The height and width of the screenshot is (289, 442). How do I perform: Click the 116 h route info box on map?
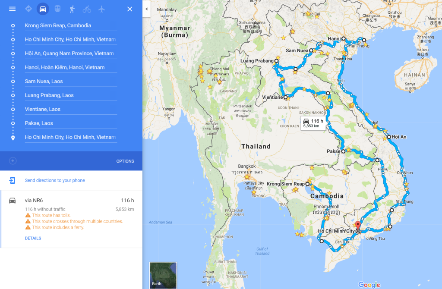pos(313,123)
